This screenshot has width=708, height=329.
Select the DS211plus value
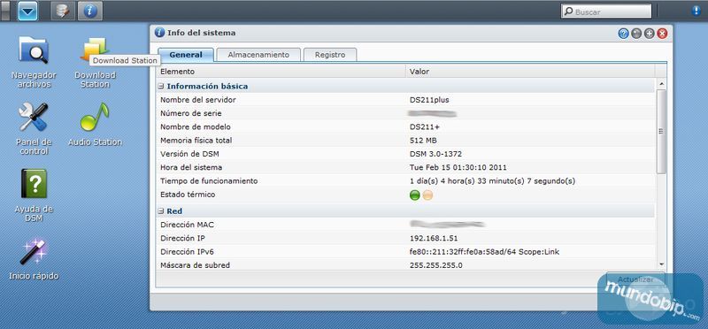click(x=429, y=100)
